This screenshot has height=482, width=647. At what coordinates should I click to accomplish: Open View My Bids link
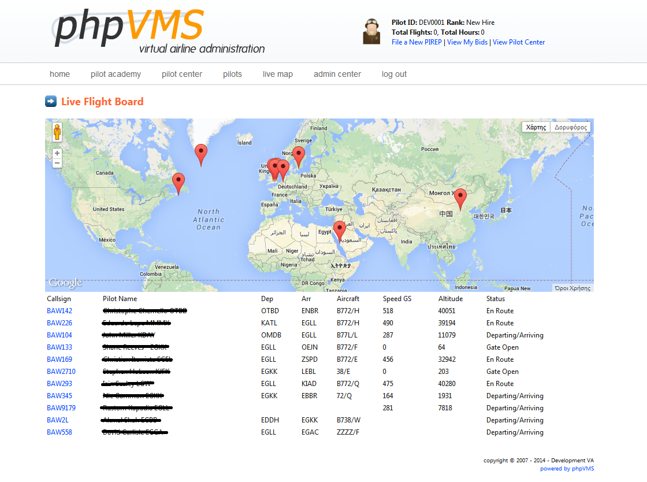[x=467, y=42]
